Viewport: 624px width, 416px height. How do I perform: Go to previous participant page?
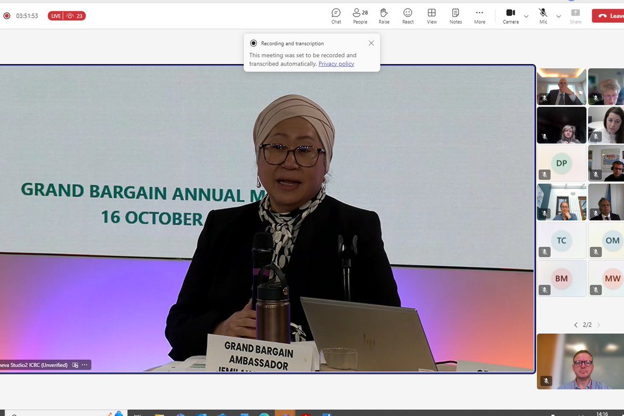pyautogui.click(x=576, y=325)
